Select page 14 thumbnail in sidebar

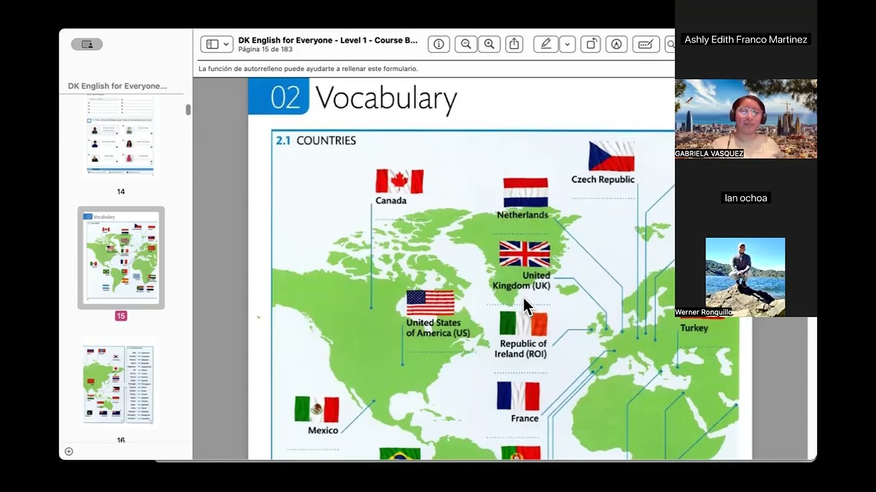coord(120,136)
